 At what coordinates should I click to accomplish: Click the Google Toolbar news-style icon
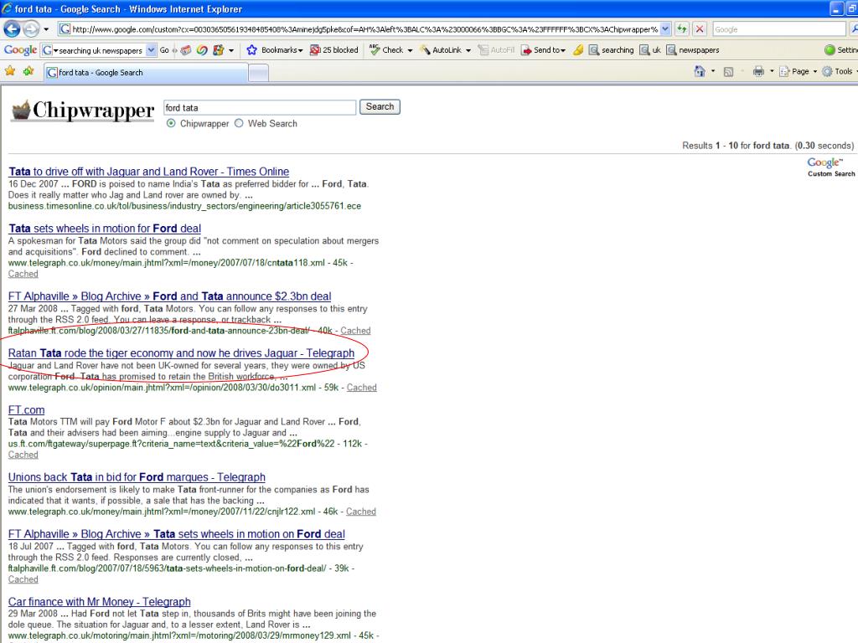point(186,50)
